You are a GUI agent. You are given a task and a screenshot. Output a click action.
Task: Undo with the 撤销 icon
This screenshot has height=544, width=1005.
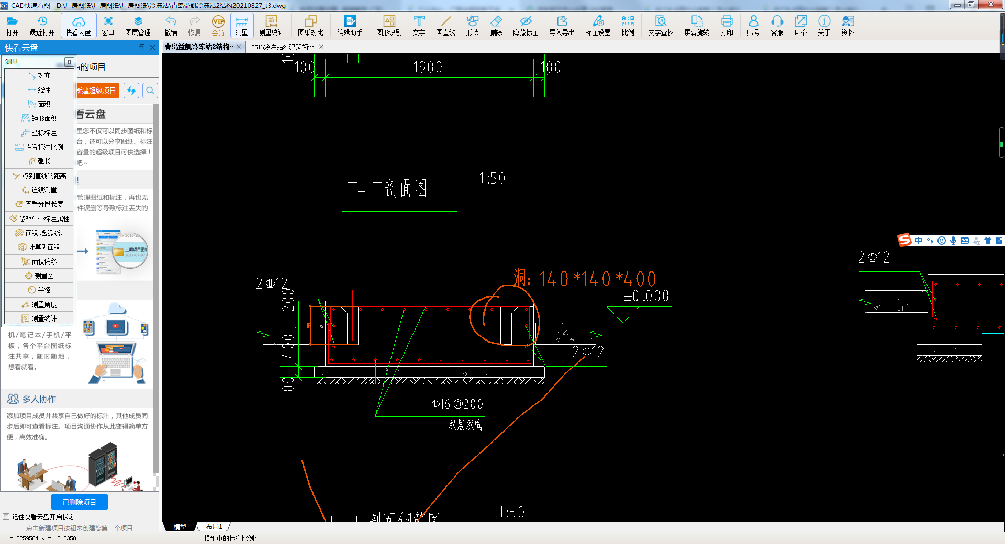(x=171, y=25)
